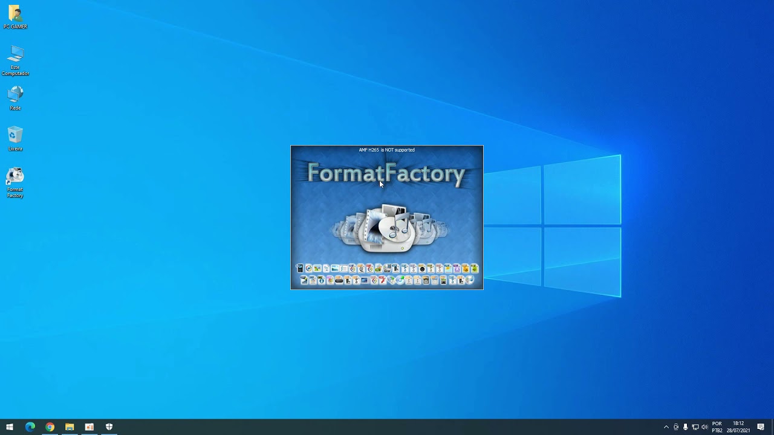Screen dimensions: 774x435
Task: Open the Action Center notifications icon
Action: (x=761, y=427)
